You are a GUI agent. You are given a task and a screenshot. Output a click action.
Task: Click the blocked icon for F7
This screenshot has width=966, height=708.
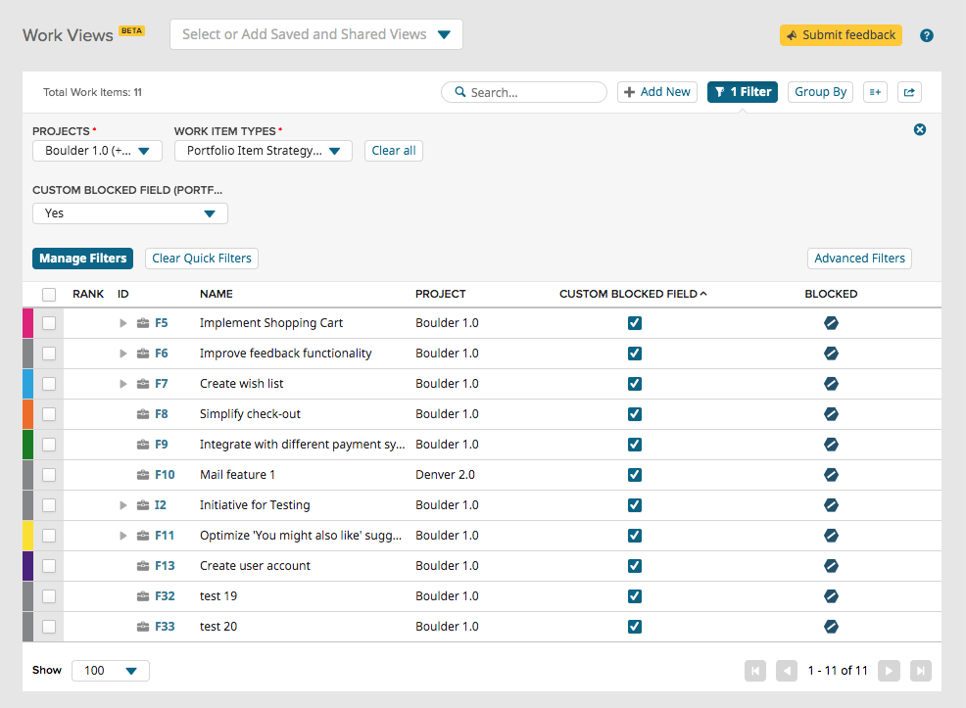pos(831,384)
